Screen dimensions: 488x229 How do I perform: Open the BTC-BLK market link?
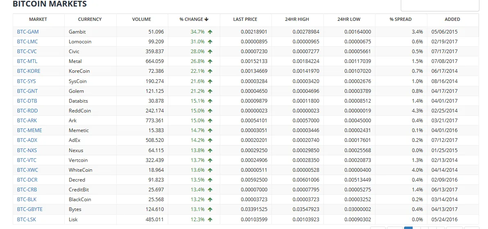click(27, 200)
